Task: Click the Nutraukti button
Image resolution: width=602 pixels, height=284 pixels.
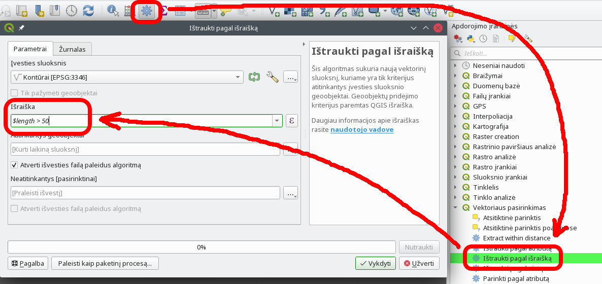Action: tap(419, 247)
